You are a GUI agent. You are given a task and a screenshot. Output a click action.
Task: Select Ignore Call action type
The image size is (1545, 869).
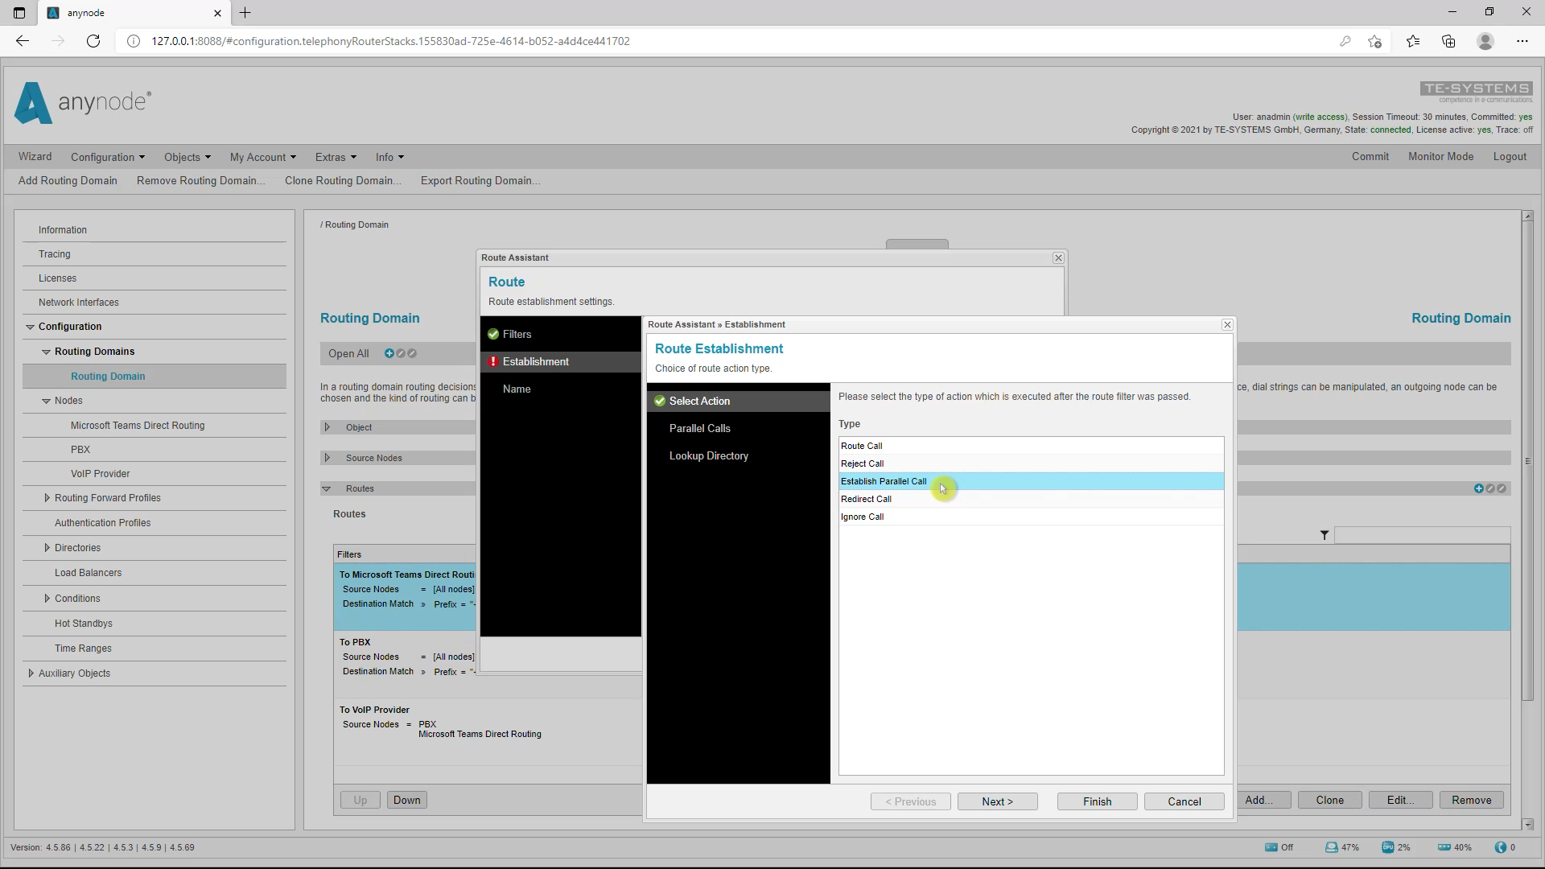pyautogui.click(x=1031, y=517)
